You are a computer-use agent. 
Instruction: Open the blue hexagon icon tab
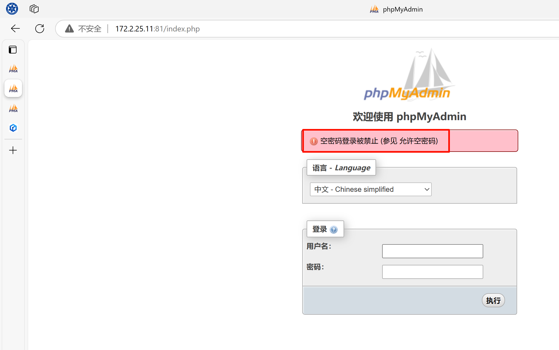pos(13,128)
